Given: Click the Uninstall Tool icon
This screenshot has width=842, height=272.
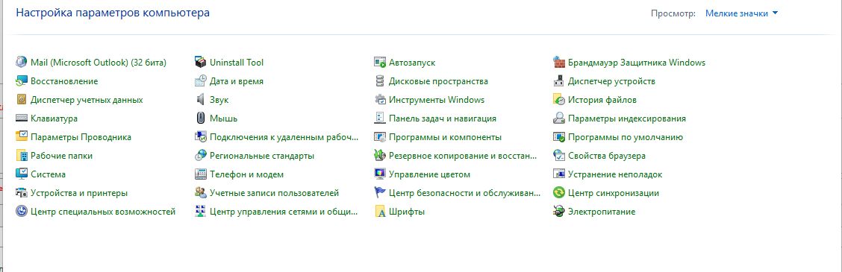Looking at the screenshot, I should (x=200, y=63).
